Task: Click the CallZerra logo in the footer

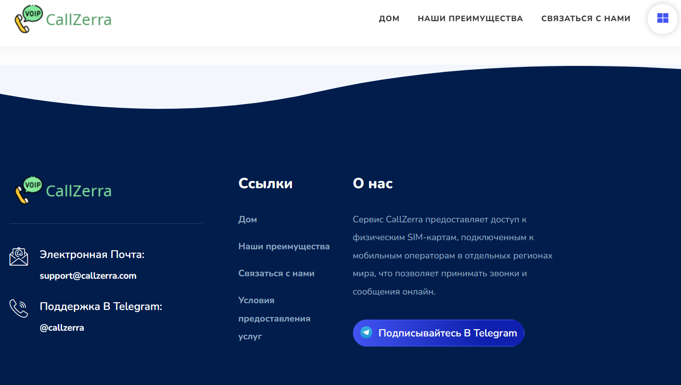Action: (63, 191)
